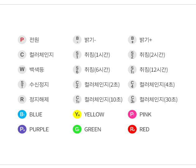The width and height of the screenshot is (196, 168).
Task: Click the S2 two-hour sleep icon
Action: point(132,55)
